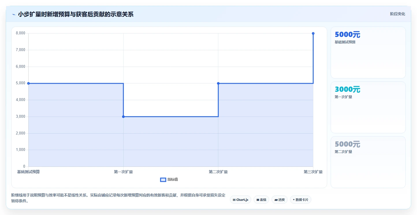Click the x-axis label 基础测试预算
The image size is (417, 215).
(28, 172)
